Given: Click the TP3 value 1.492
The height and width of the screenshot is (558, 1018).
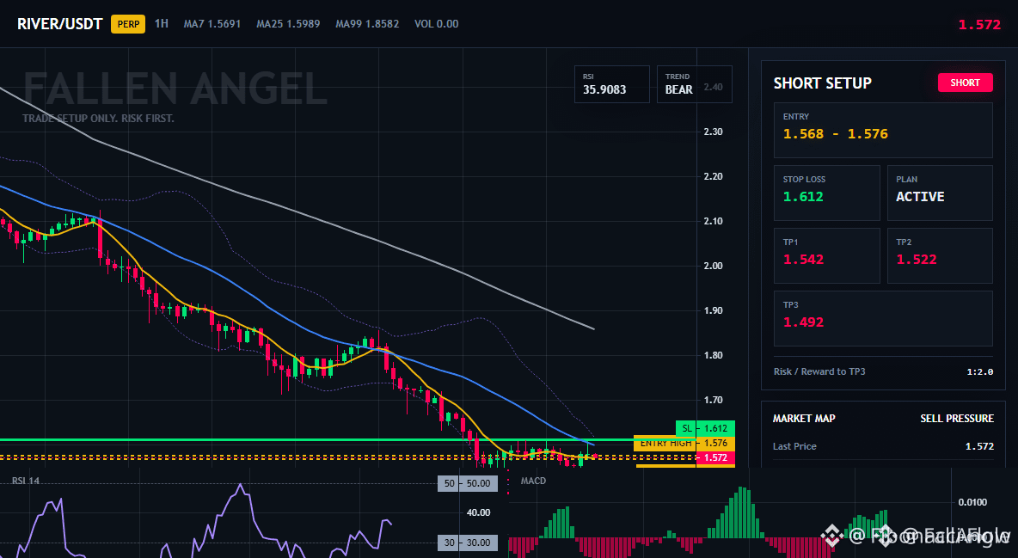Looking at the screenshot, I should point(803,322).
